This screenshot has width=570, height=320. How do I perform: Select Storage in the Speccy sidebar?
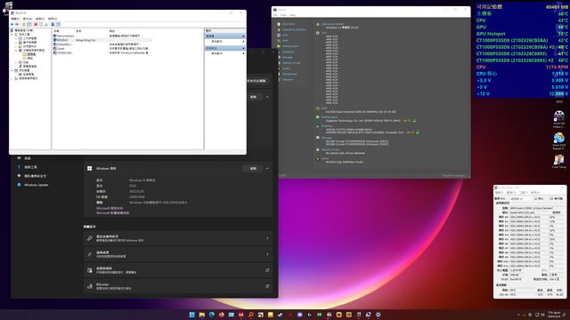pos(287,57)
